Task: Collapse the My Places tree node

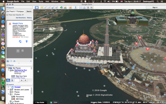Action: tap(7, 68)
